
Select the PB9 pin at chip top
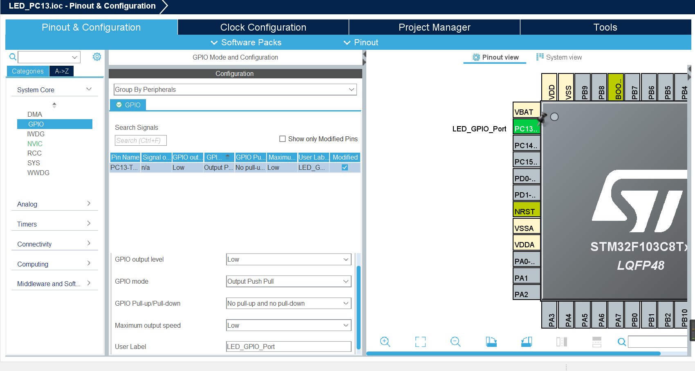pyautogui.click(x=583, y=87)
